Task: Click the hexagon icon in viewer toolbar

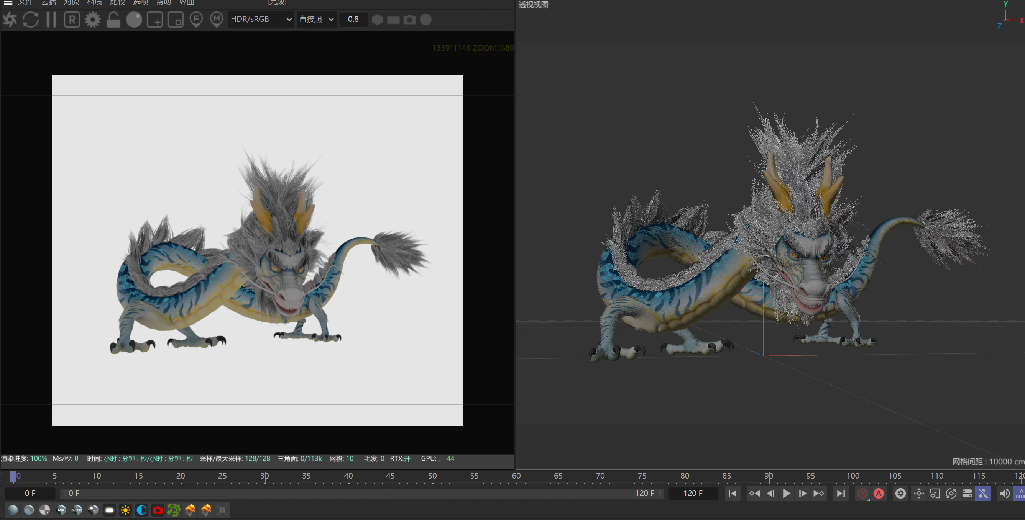Action: (x=377, y=20)
